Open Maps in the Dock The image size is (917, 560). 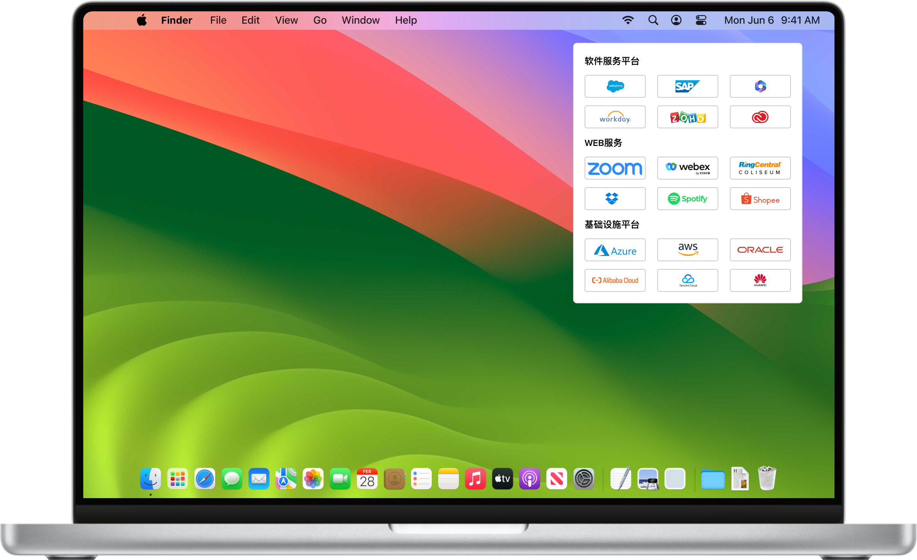(286, 479)
